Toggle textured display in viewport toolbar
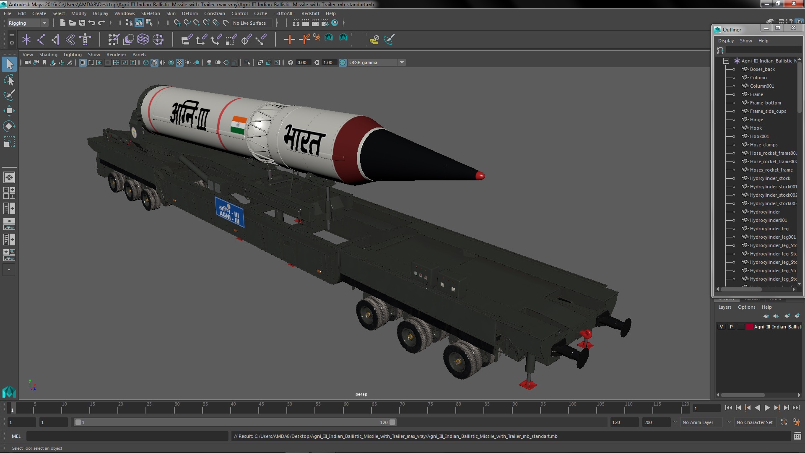The image size is (805, 453). (179, 63)
